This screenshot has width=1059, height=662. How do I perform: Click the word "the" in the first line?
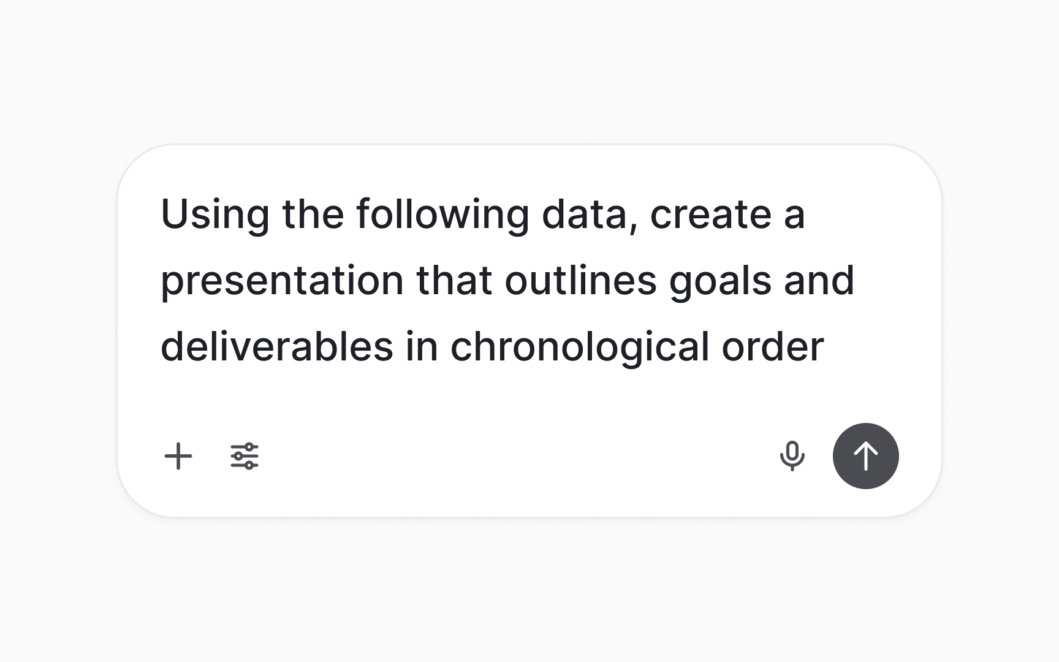(313, 215)
